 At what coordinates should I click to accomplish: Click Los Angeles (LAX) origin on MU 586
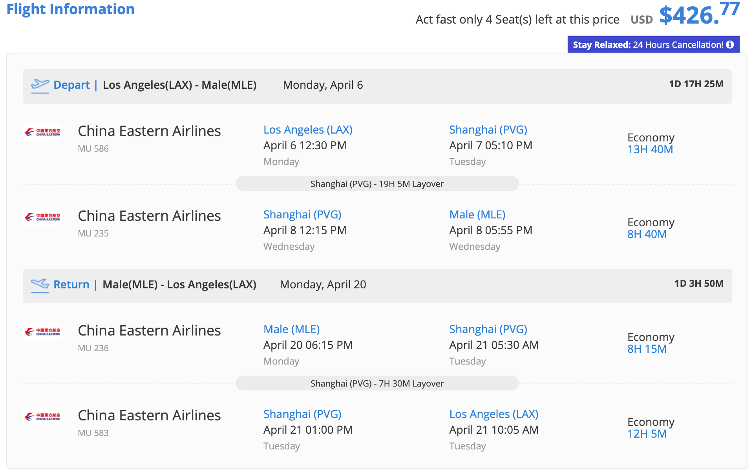click(x=308, y=130)
